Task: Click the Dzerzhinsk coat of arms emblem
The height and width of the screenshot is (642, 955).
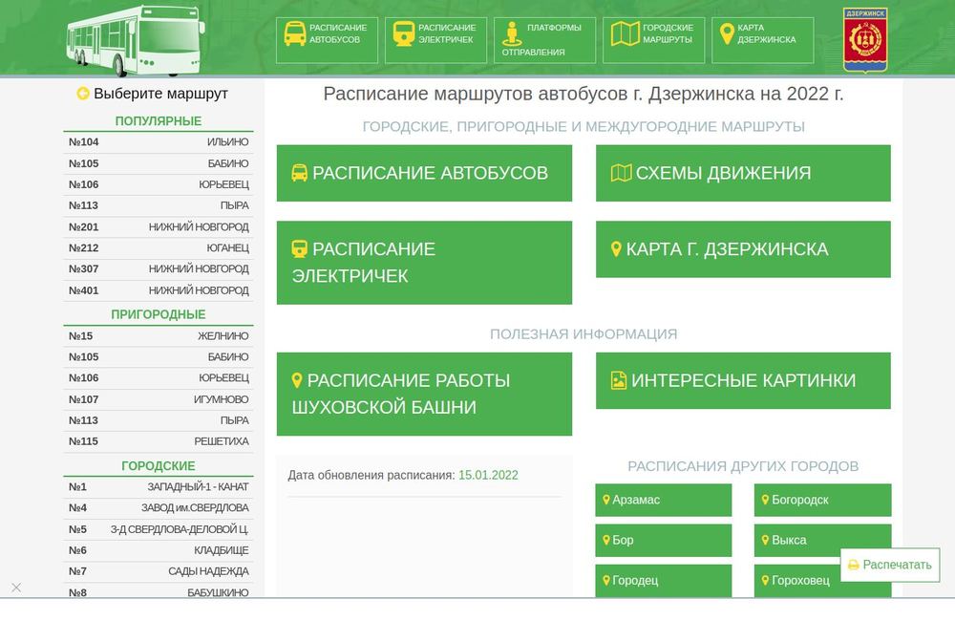Action: click(865, 40)
